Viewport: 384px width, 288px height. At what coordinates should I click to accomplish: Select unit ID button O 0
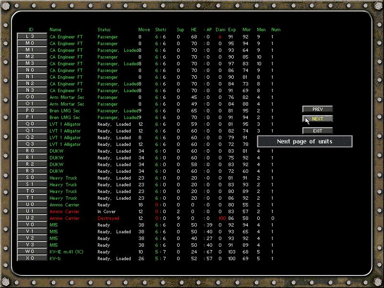click(x=32, y=97)
